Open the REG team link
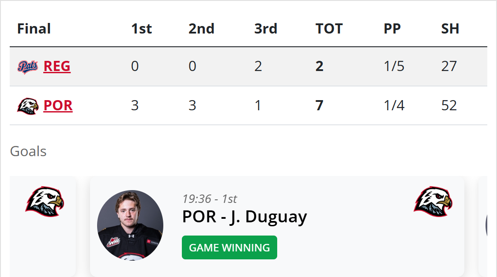 pos(57,67)
